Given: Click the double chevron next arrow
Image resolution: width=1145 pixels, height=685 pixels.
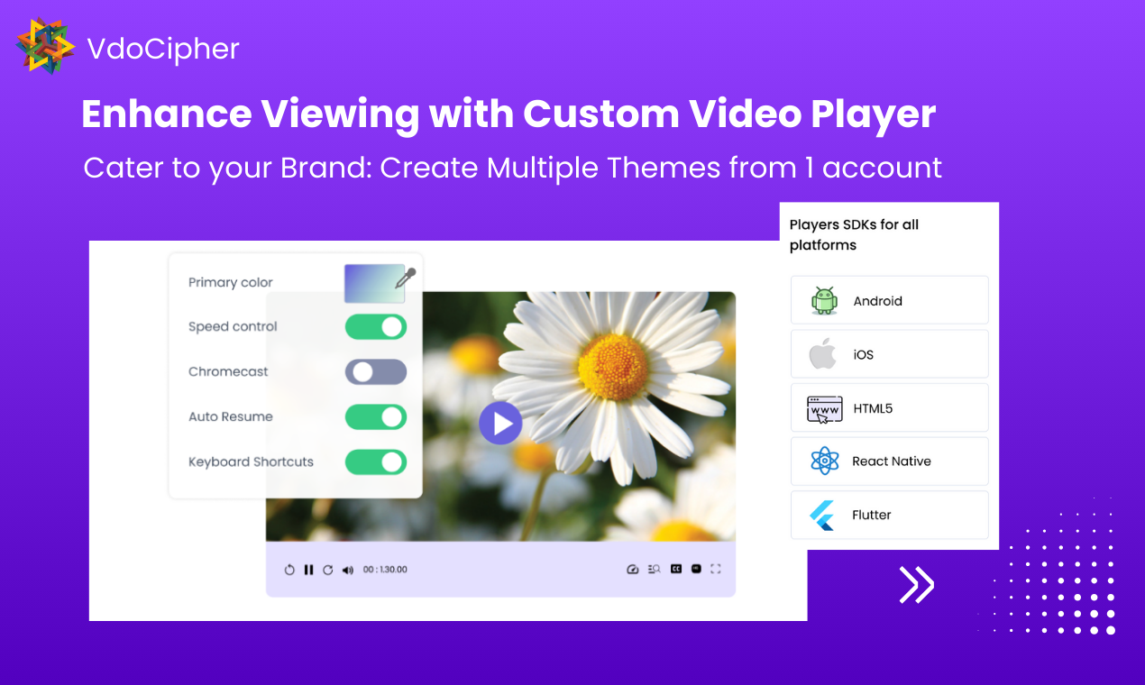Looking at the screenshot, I should click(917, 585).
